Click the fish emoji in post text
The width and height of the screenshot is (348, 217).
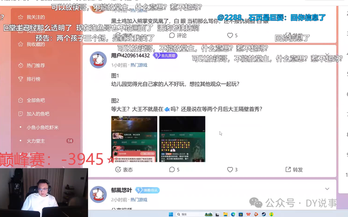click(x=167, y=109)
